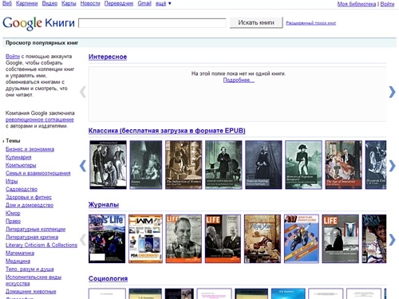Open the LIFE cover with skull painting
Screen dimensions: 399x299
tap(340, 238)
